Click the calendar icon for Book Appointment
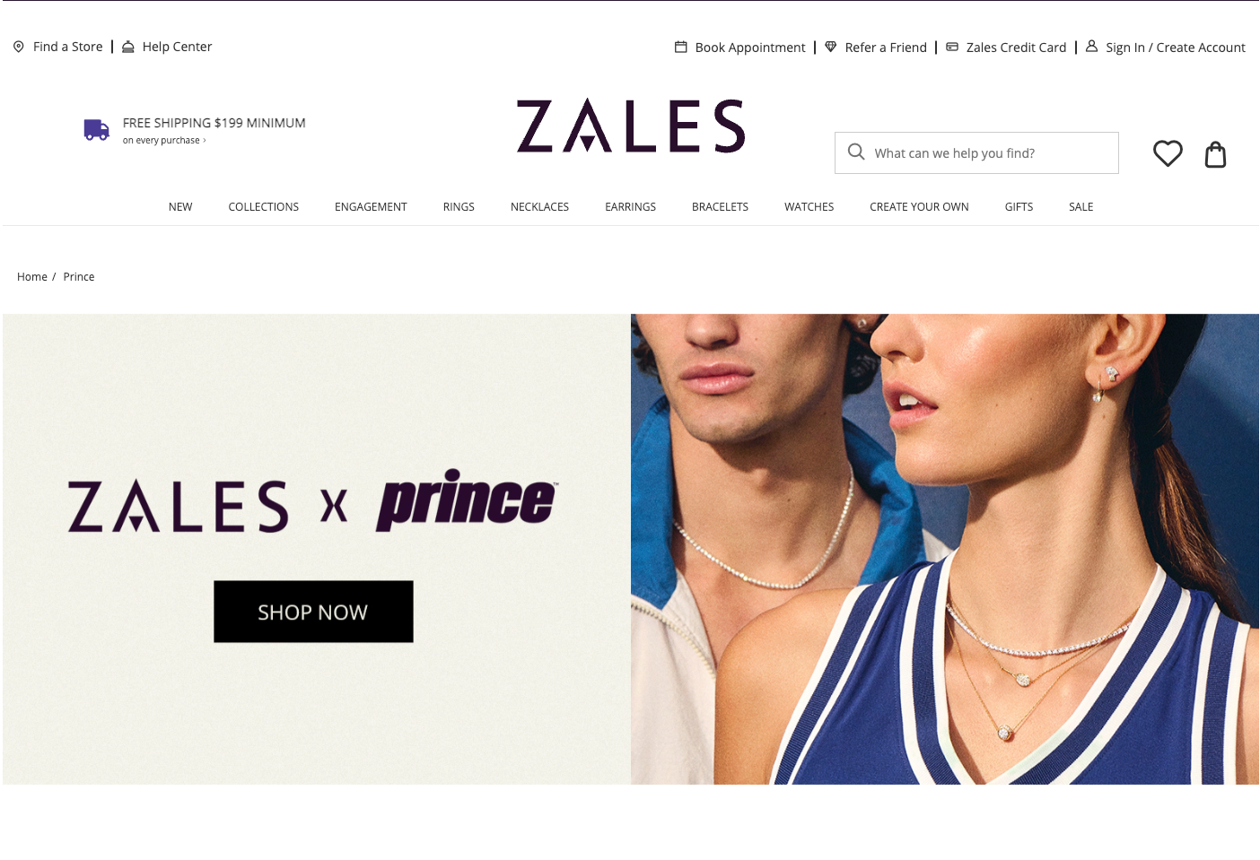This screenshot has width=1260, height=860. pos(681,47)
